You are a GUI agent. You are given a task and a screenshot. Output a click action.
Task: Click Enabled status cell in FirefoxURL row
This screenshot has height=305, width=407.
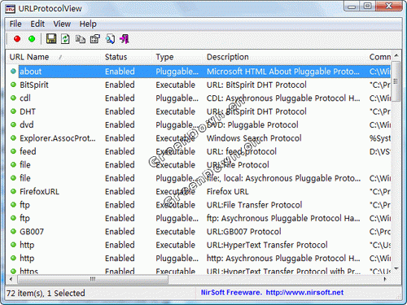[x=120, y=192]
